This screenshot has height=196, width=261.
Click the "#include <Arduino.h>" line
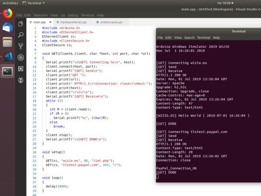tap(61, 28)
